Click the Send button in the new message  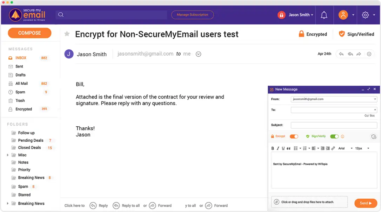(x=365, y=203)
